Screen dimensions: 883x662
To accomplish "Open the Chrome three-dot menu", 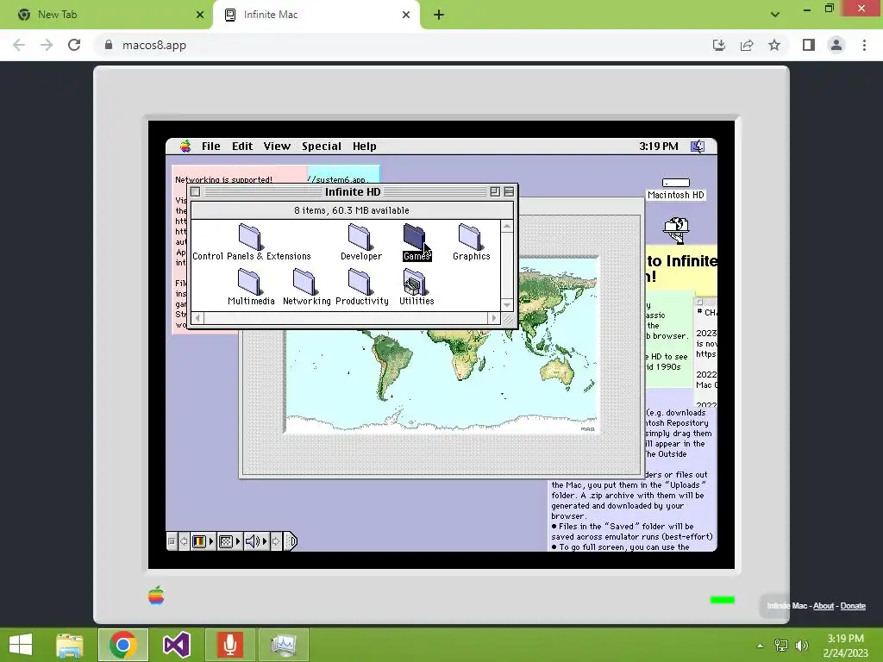I will [x=864, y=45].
